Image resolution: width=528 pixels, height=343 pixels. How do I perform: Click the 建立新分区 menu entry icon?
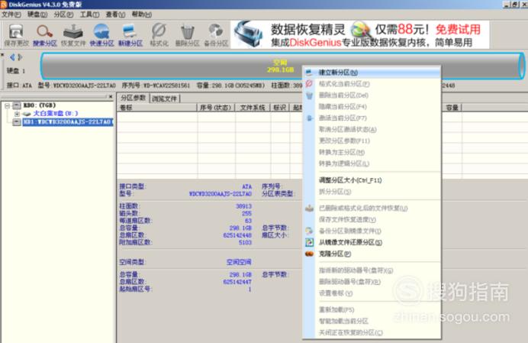point(309,72)
